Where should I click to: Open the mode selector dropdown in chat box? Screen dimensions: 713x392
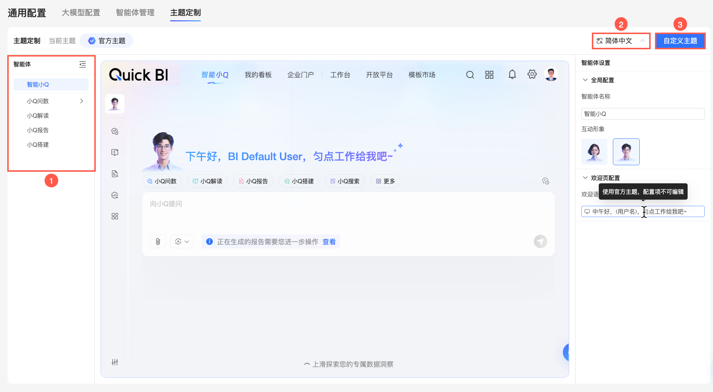click(x=182, y=241)
